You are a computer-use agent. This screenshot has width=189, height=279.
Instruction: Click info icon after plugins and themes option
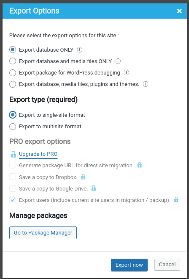[x=146, y=84]
